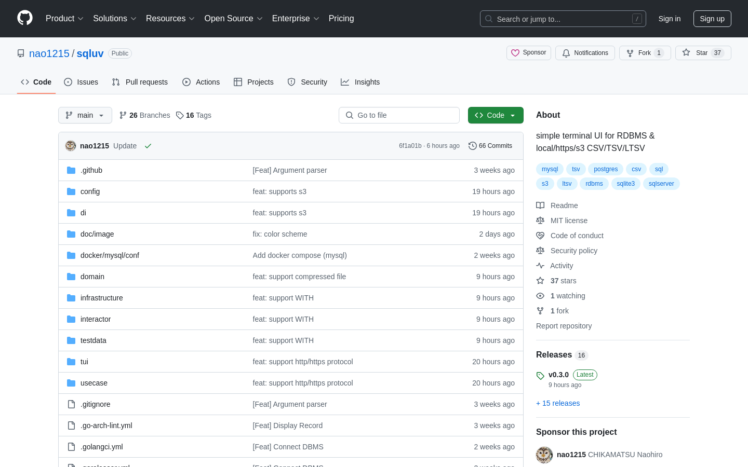Click the Sign up button
The height and width of the screenshot is (467, 748).
coord(712,19)
